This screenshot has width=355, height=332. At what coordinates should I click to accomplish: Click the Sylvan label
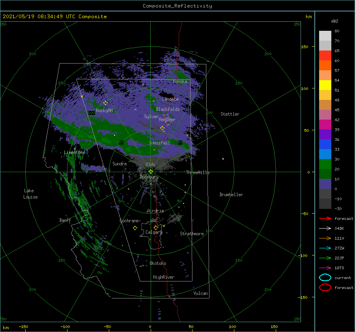[x=151, y=116]
